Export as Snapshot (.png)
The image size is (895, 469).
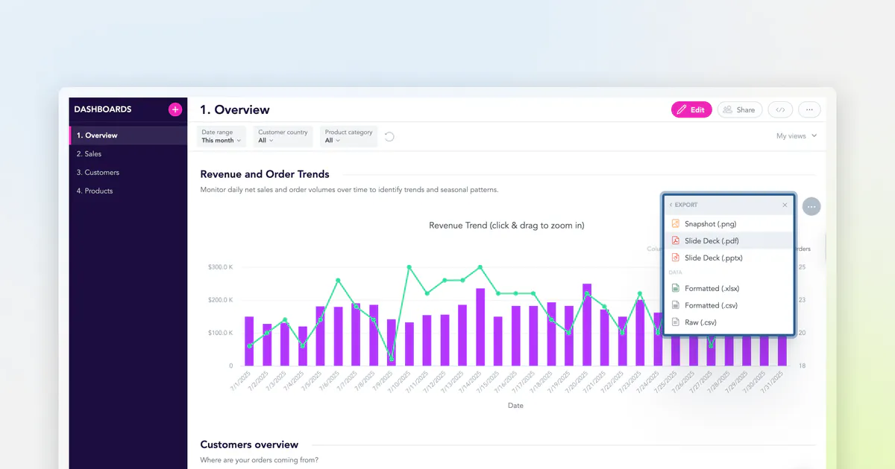(729, 224)
